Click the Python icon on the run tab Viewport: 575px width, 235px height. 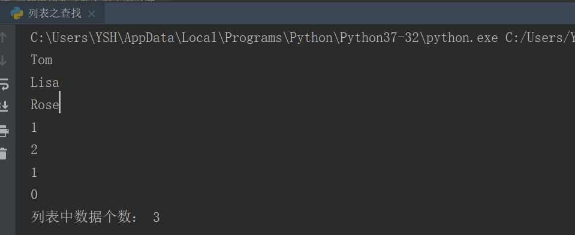[17, 14]
